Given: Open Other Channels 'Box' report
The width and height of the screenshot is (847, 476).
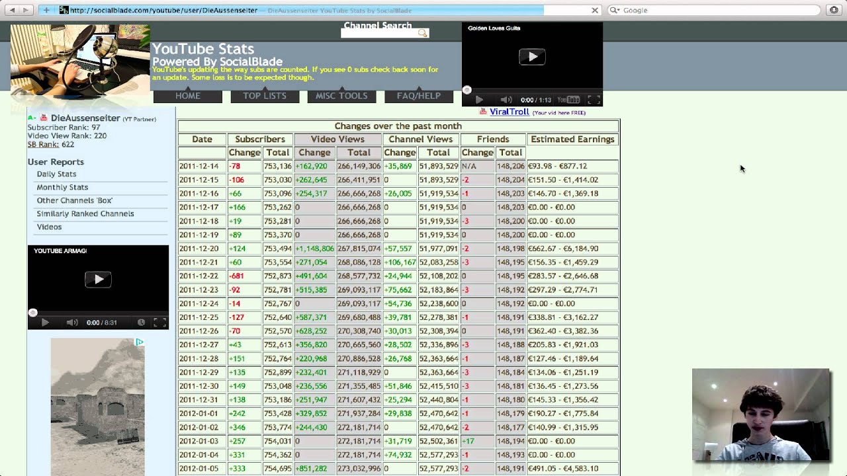Looking at the screenshot, I should click(x=74, y=200).
